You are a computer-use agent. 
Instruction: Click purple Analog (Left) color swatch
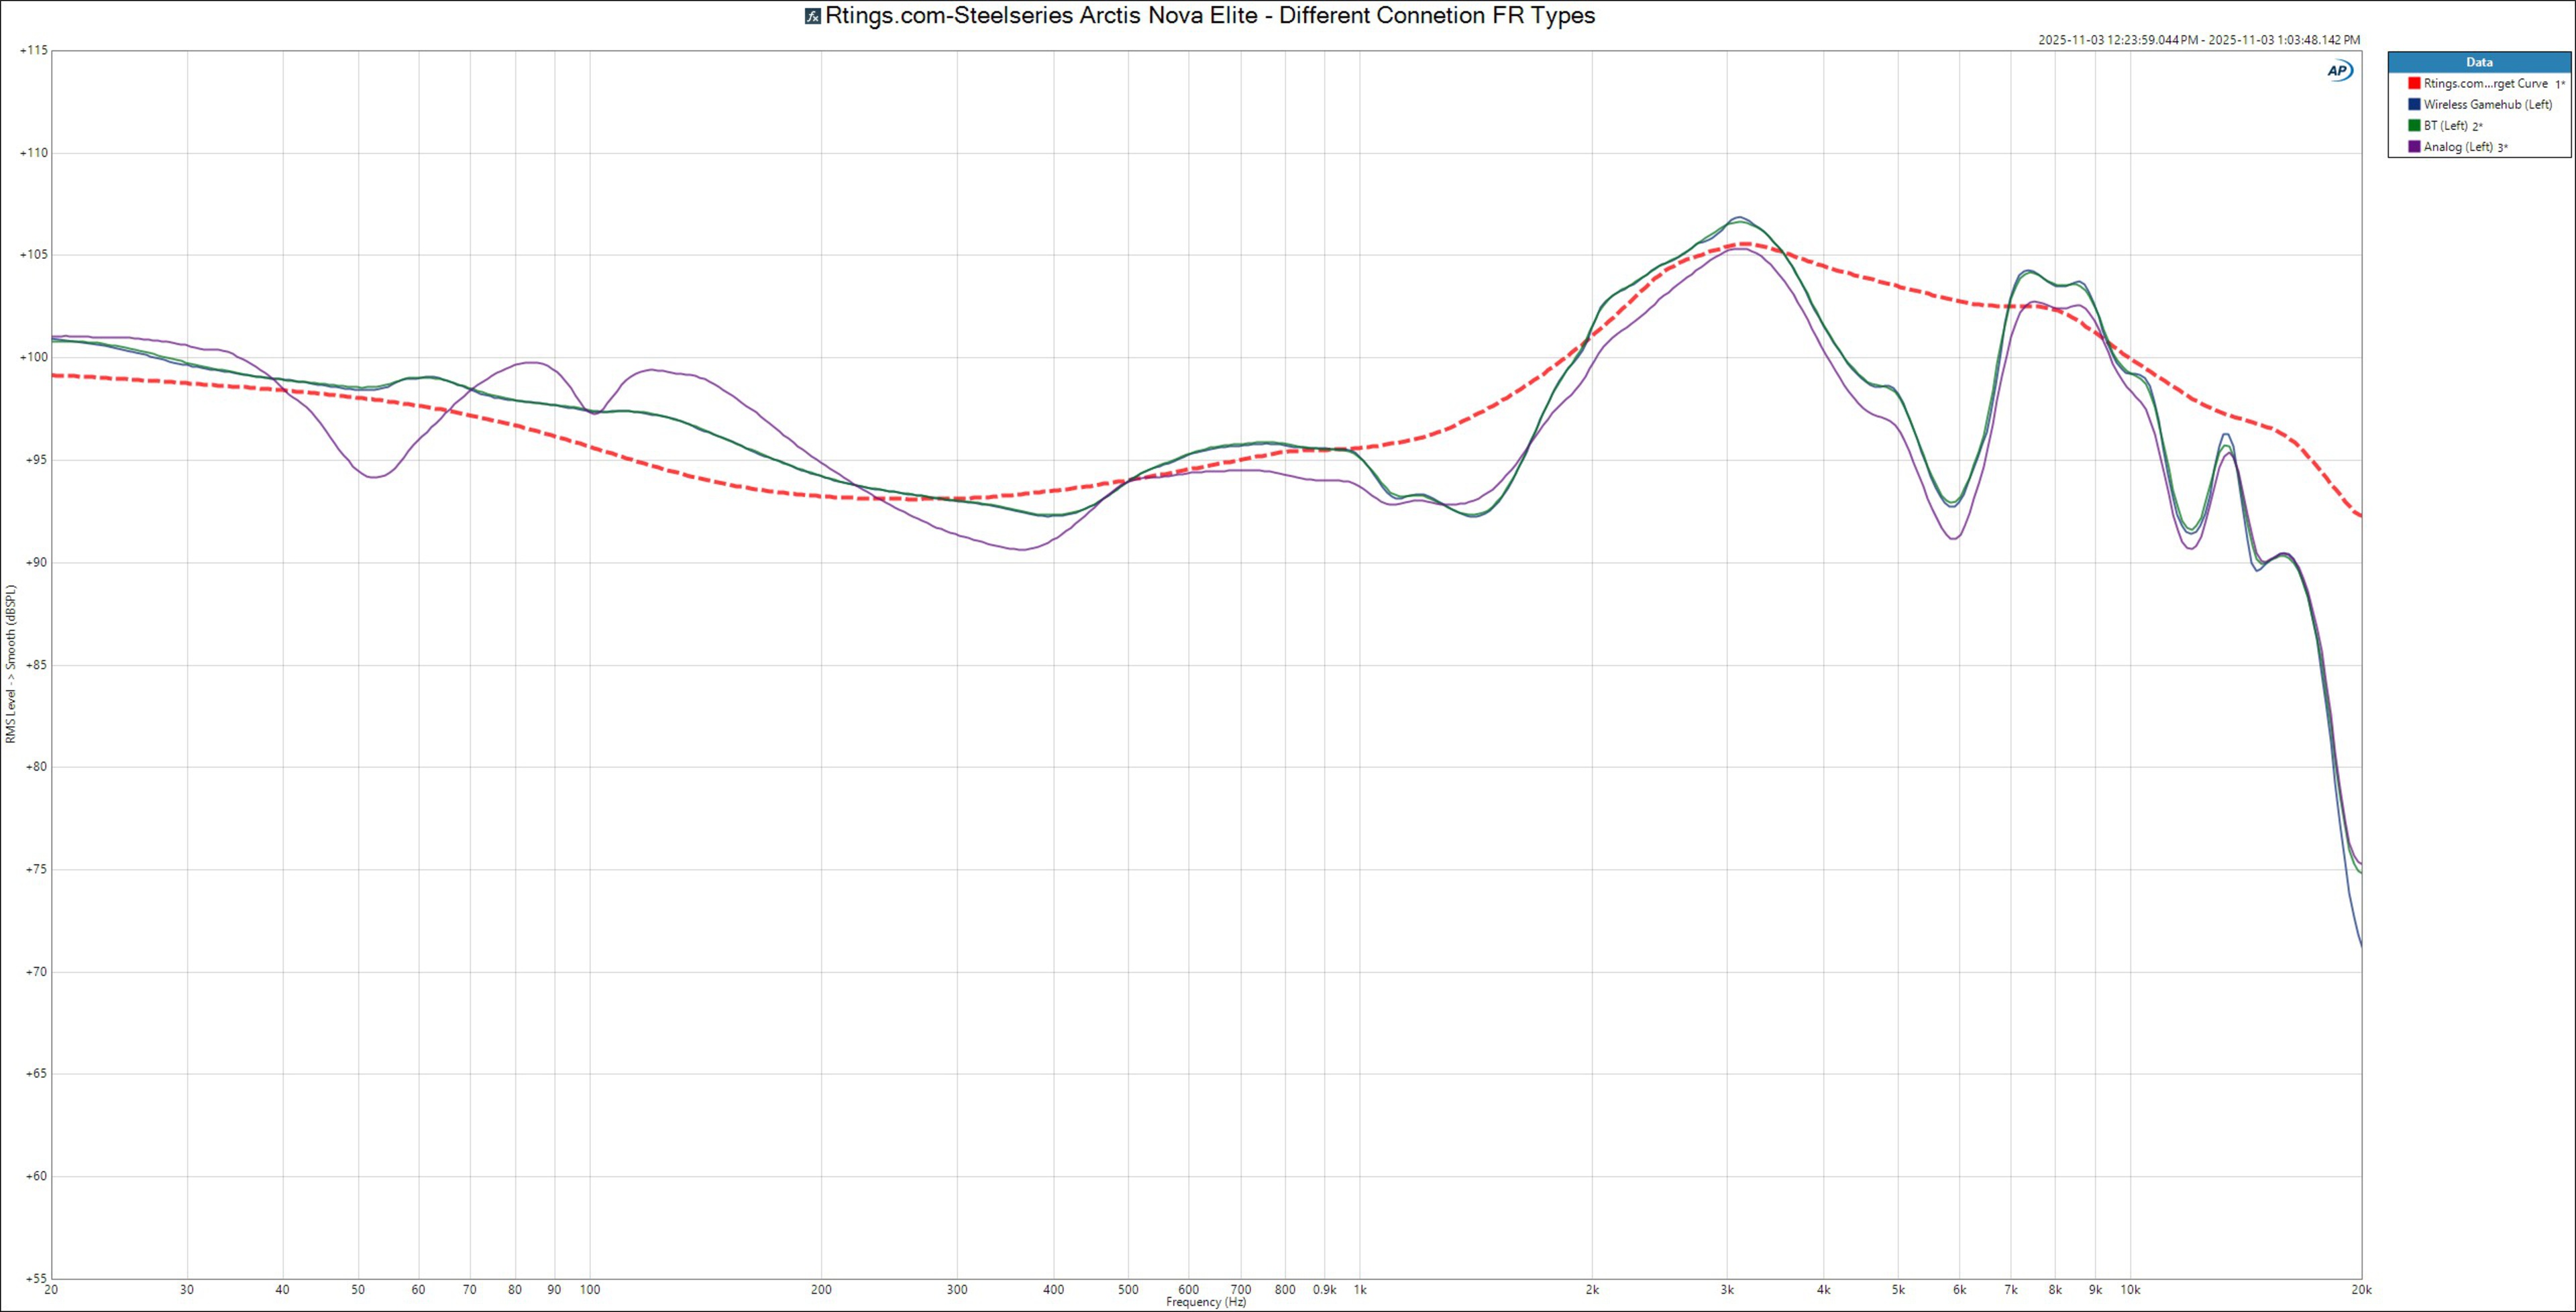pos(2414,147)
